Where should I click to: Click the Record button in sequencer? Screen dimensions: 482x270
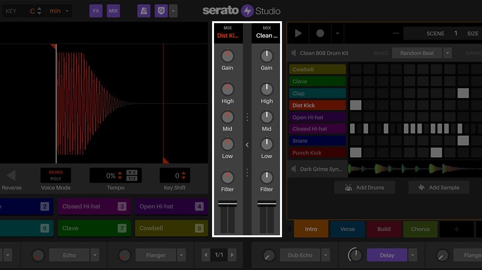pos(320,33)
